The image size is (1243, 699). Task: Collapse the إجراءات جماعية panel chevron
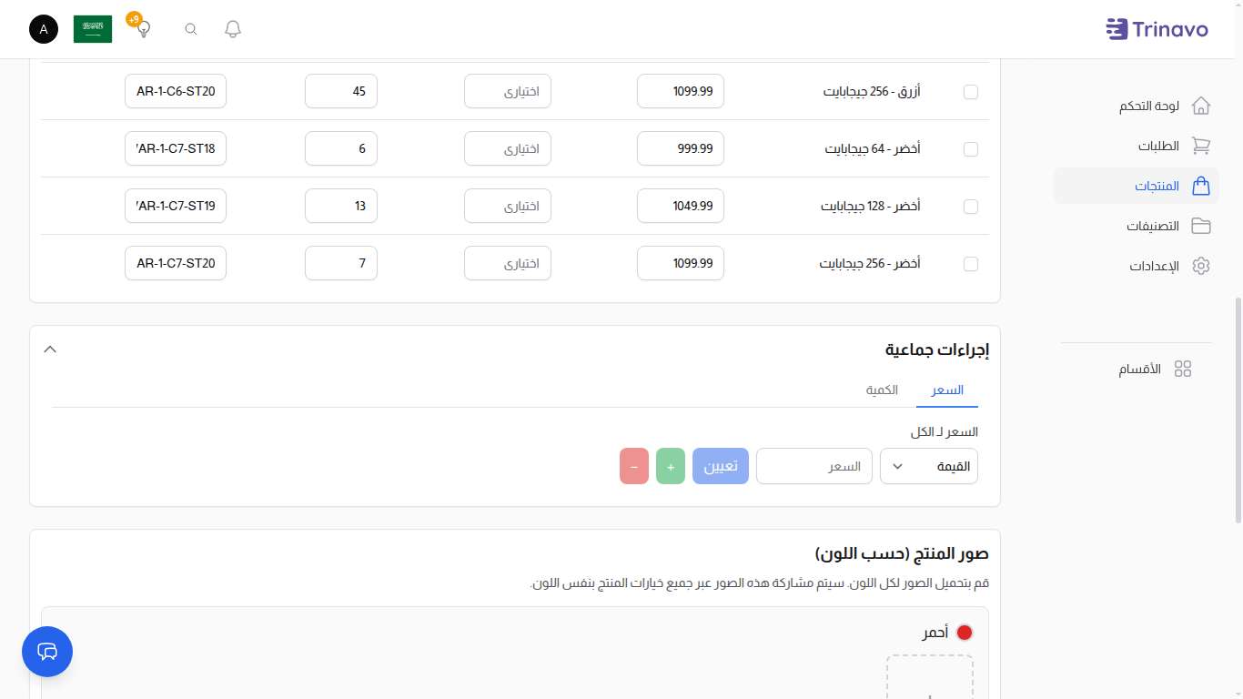50,349
